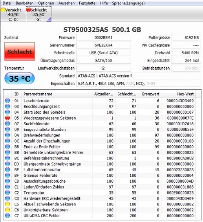This screenshot has height=222, width=203.
Task: Open the Sprache(Language) menu
Action: 128,3
